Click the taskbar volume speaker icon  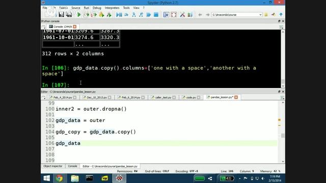coord(263,178)
